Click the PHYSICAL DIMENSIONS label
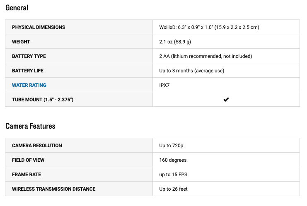The image size is (307, 206). [39, 27]
